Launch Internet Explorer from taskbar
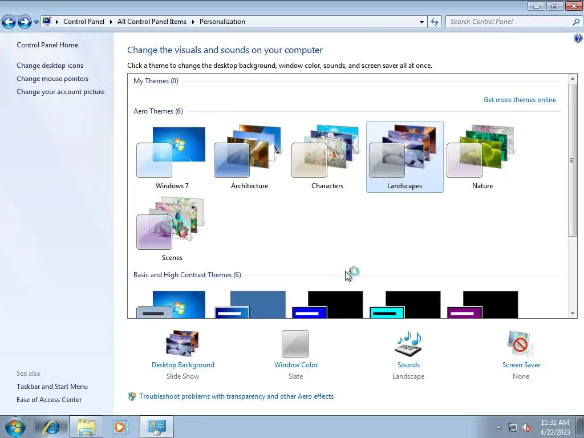 click(51, 427)
